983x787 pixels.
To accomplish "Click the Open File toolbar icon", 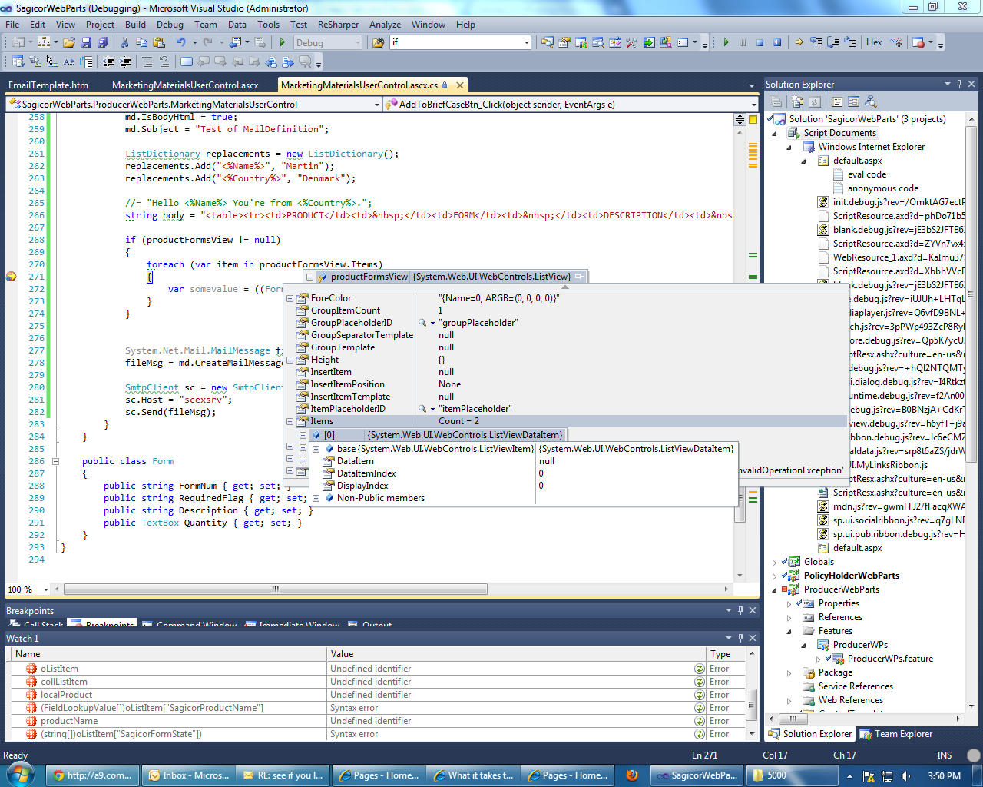I will pyautogui.click(x=68, y=42).
